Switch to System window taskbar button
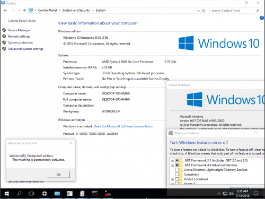The height and width of the screenshot is (199, 265). tap(57, 194)
